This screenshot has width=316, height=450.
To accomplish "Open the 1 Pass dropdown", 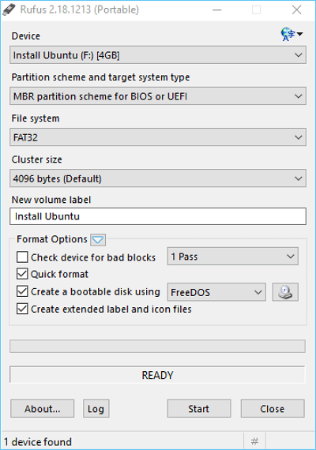I will pos(233,257).
